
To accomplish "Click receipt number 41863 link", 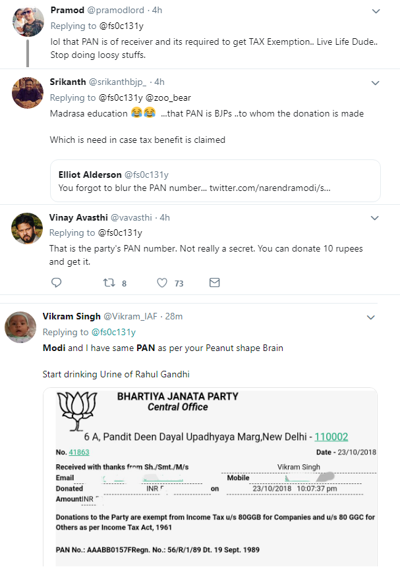I will 78,452.
